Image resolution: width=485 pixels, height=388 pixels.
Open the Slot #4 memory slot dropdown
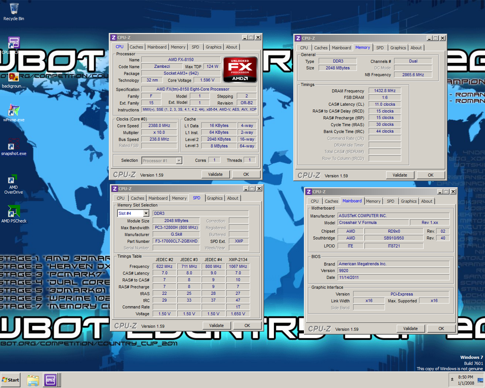146,213
